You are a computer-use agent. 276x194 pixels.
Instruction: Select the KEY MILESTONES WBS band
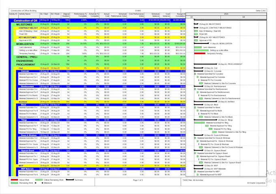pos(99,37)
